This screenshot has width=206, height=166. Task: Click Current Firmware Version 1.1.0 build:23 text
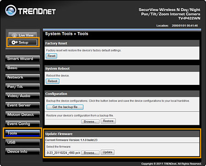click(x=71, y=140)
